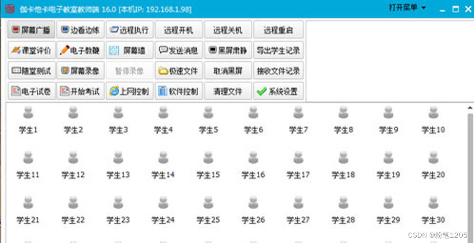Screen dimensions: 474x243
Task: Open 极速文件 fast file transfer
Action: coord(179,70)
